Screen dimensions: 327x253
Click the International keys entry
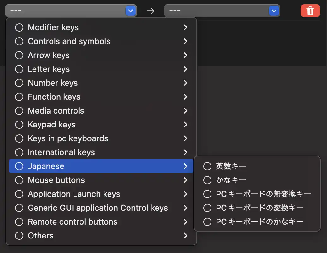61,152
